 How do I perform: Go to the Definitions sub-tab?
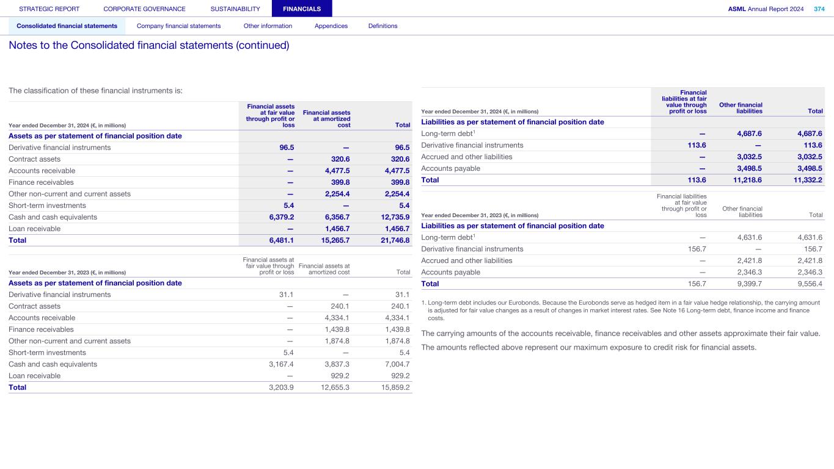click(382, 26)
